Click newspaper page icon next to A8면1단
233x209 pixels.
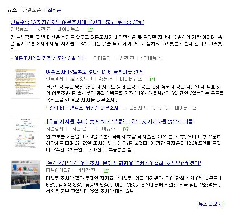tap(73, 79)
